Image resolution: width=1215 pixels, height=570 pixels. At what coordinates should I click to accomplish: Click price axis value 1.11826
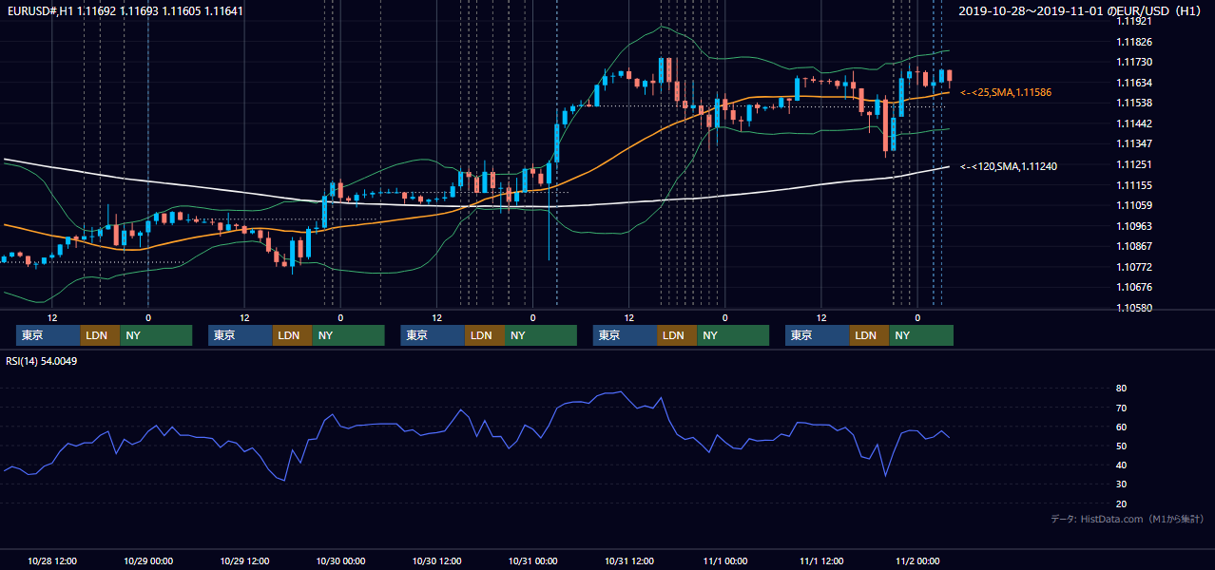point(1133,42)
